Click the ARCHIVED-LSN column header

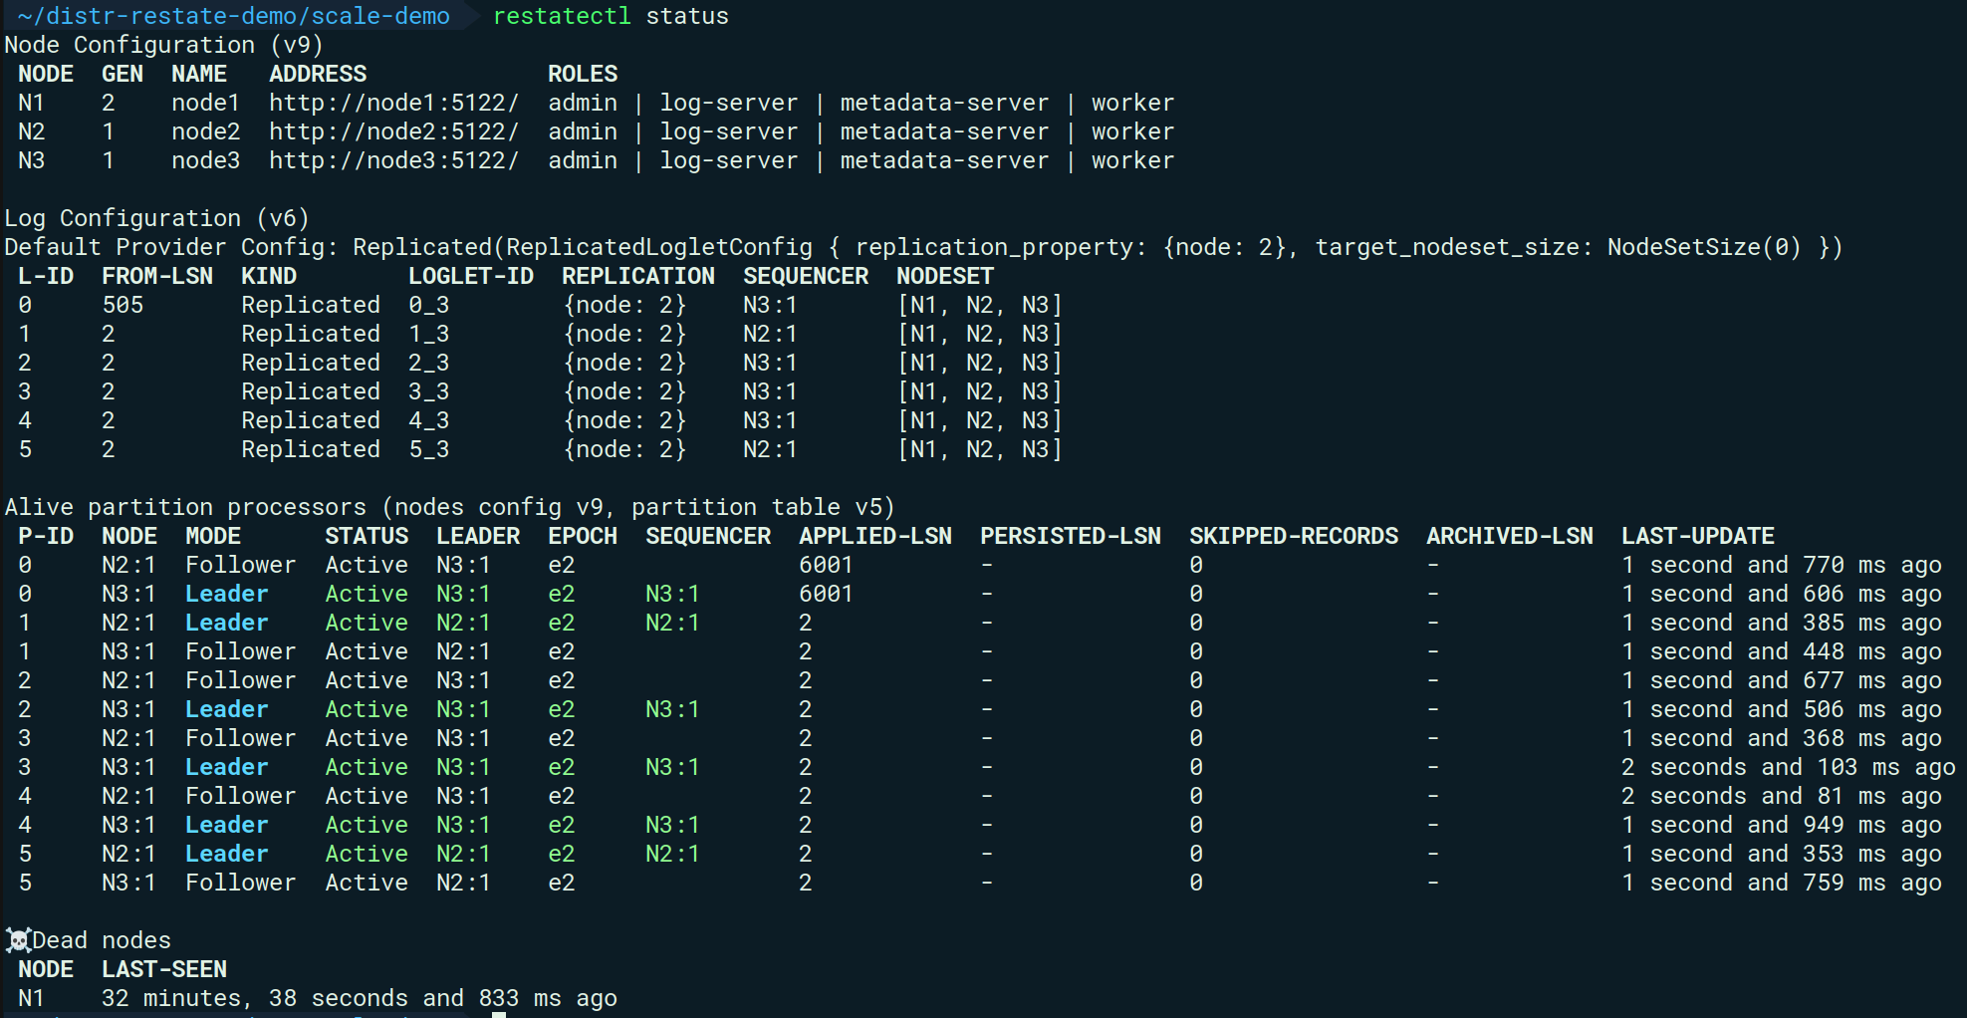pyautogui.click(x=1509, y=536)
